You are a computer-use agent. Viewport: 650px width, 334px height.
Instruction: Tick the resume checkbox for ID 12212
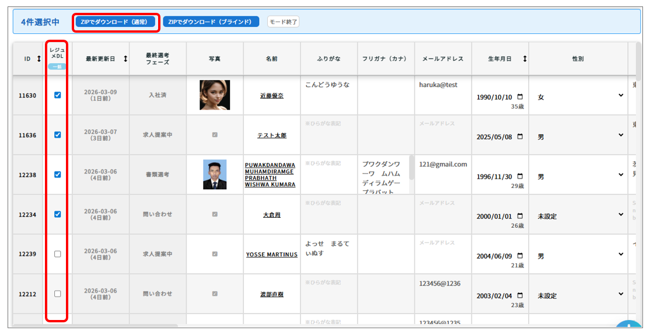pos(57,294)
